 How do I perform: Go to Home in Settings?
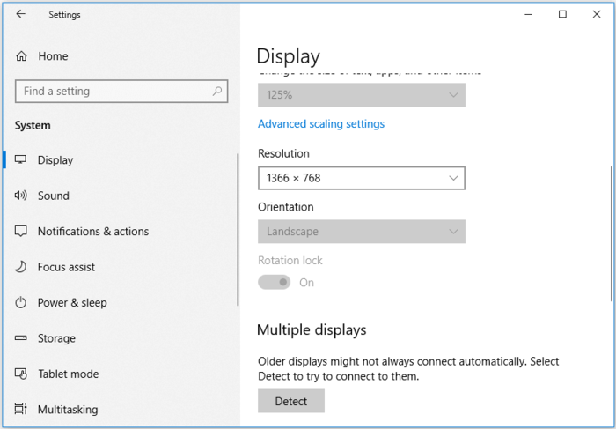point(53,56)
